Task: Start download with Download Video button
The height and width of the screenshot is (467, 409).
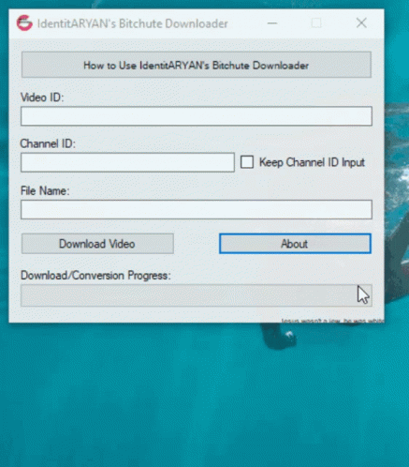Action: (x=97, y=244)
